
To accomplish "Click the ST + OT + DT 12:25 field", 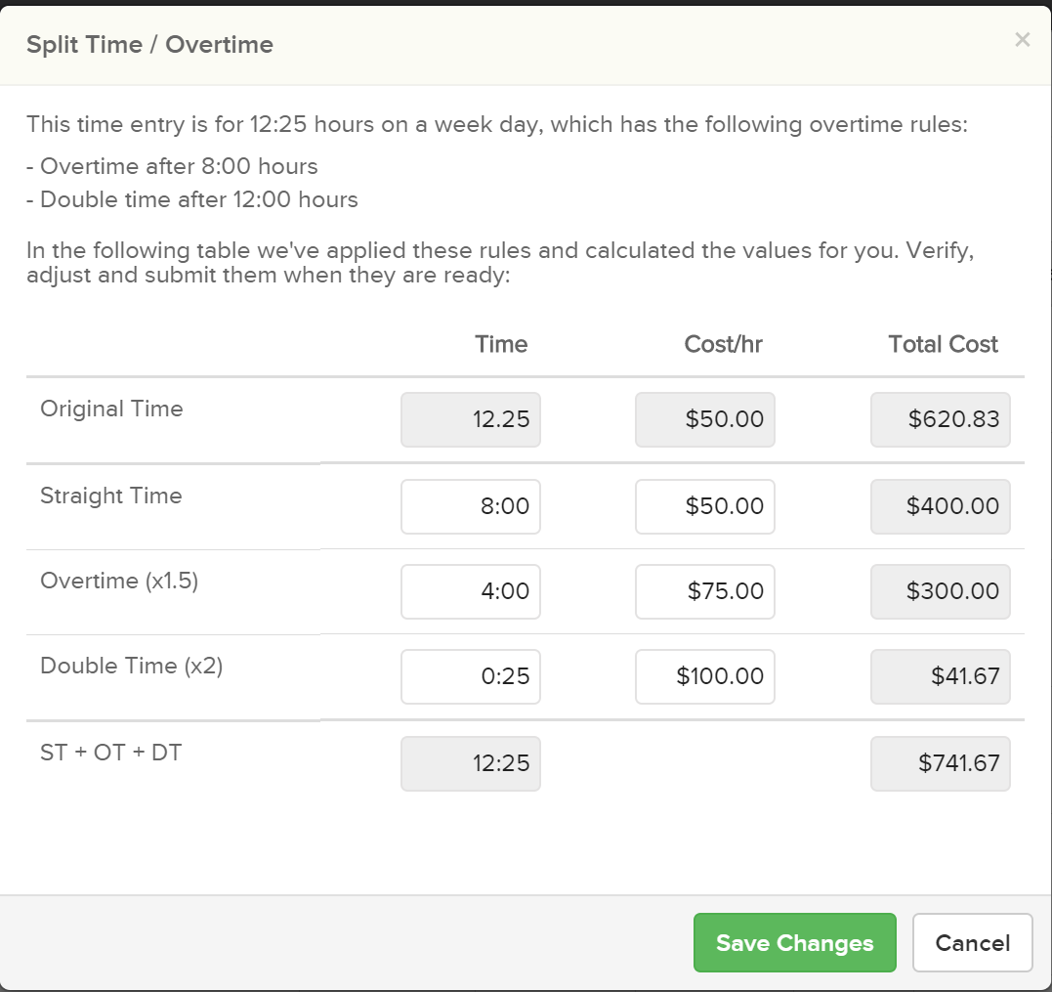I will pos(470,764).
